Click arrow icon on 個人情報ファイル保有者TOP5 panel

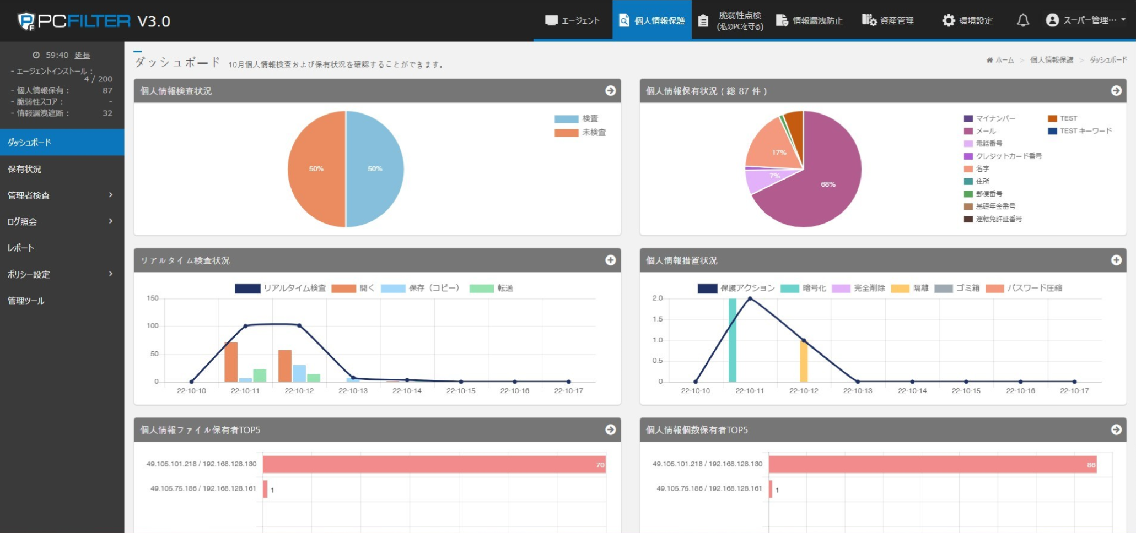pyautogui.click(x=610, y=430)
